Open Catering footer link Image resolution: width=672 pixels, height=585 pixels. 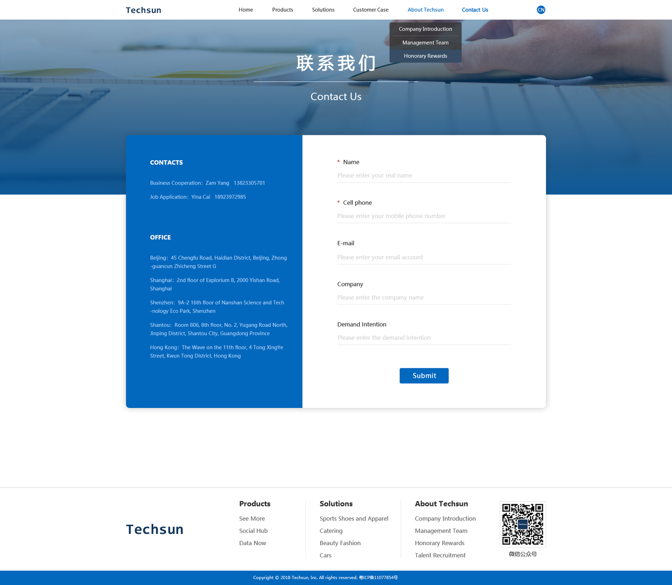coord(331,531)
